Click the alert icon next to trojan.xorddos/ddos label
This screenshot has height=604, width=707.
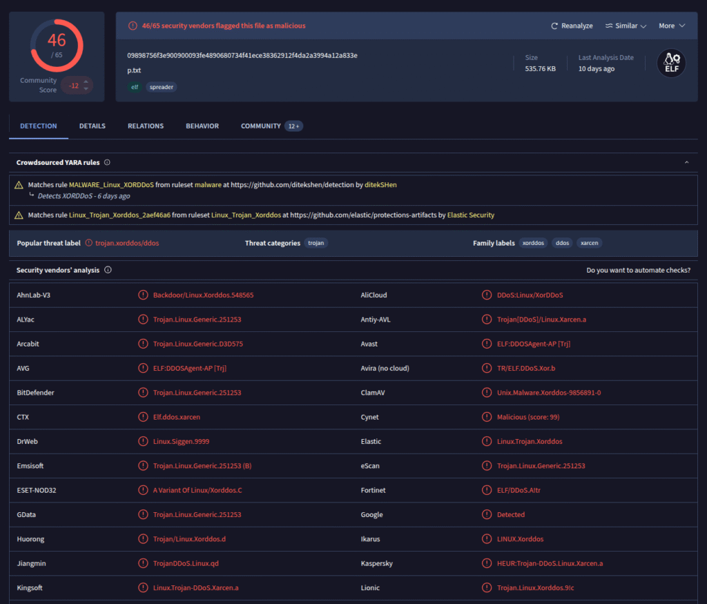[88, 243]
